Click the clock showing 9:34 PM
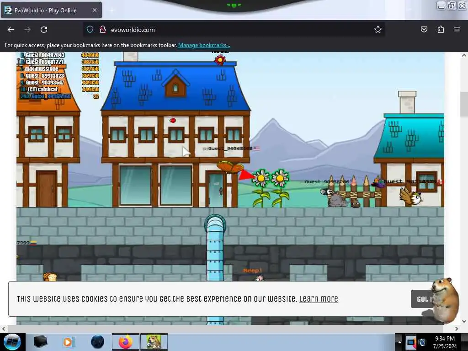 point(445,342)
